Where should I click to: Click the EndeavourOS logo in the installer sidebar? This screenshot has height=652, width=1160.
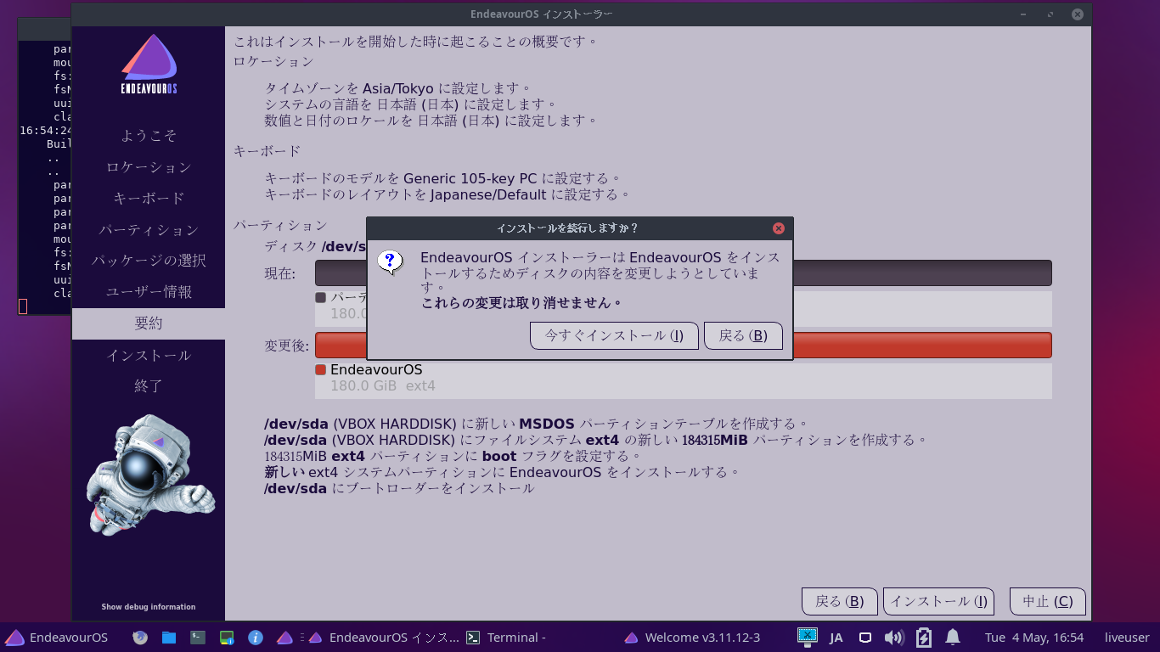(149, 65)
